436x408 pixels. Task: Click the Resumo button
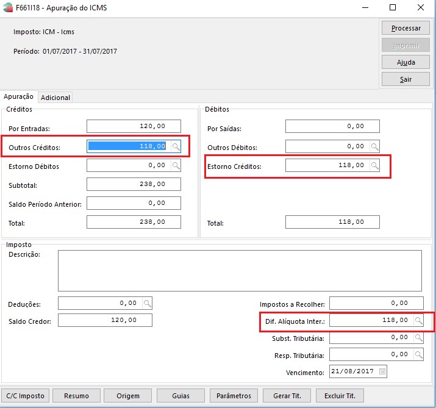[x=76, y=396]
